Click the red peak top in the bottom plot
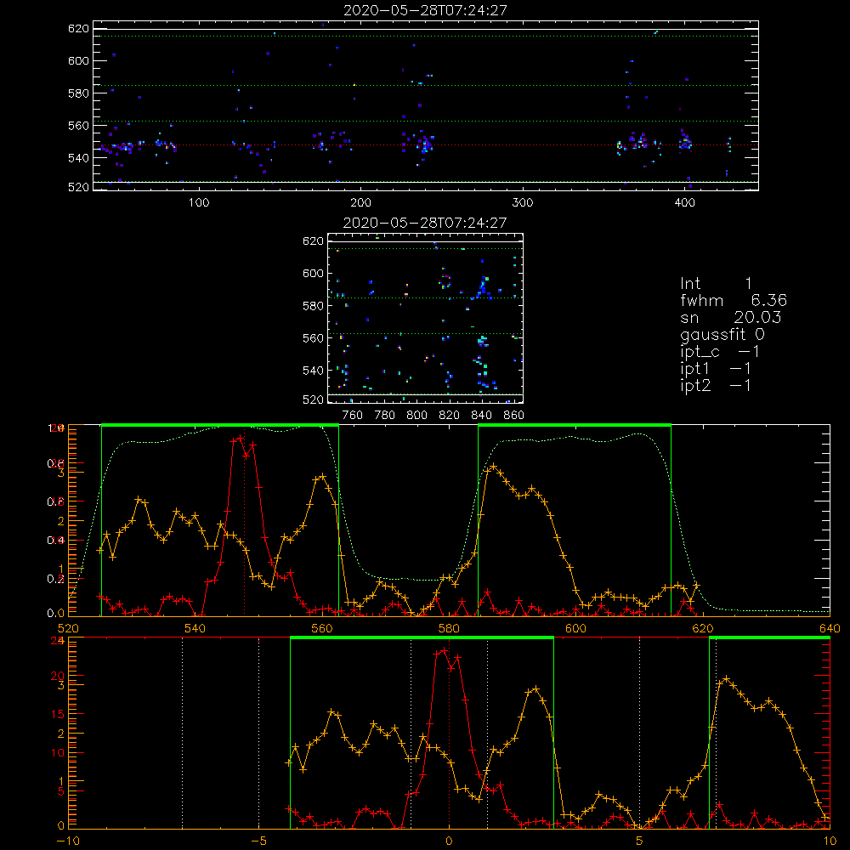850x850 pixels. (x=445, y=650)
